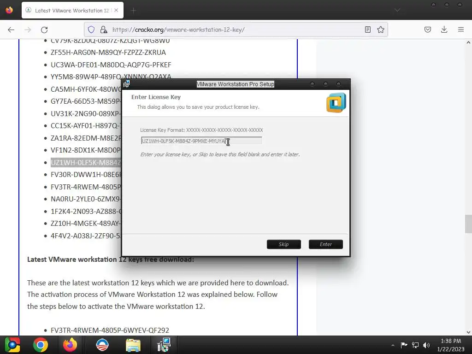Image resolution: width=472 pixels, height=354 pixels.
Task: Reload the current page
Action: [x=44, y=29]
